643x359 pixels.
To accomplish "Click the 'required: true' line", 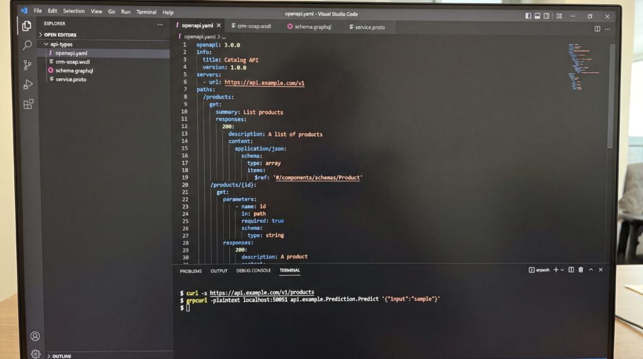I will 262,220.
